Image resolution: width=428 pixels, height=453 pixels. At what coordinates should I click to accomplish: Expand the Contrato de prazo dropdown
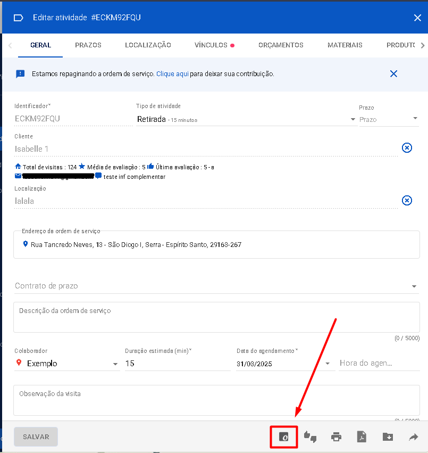pos(414,286)
